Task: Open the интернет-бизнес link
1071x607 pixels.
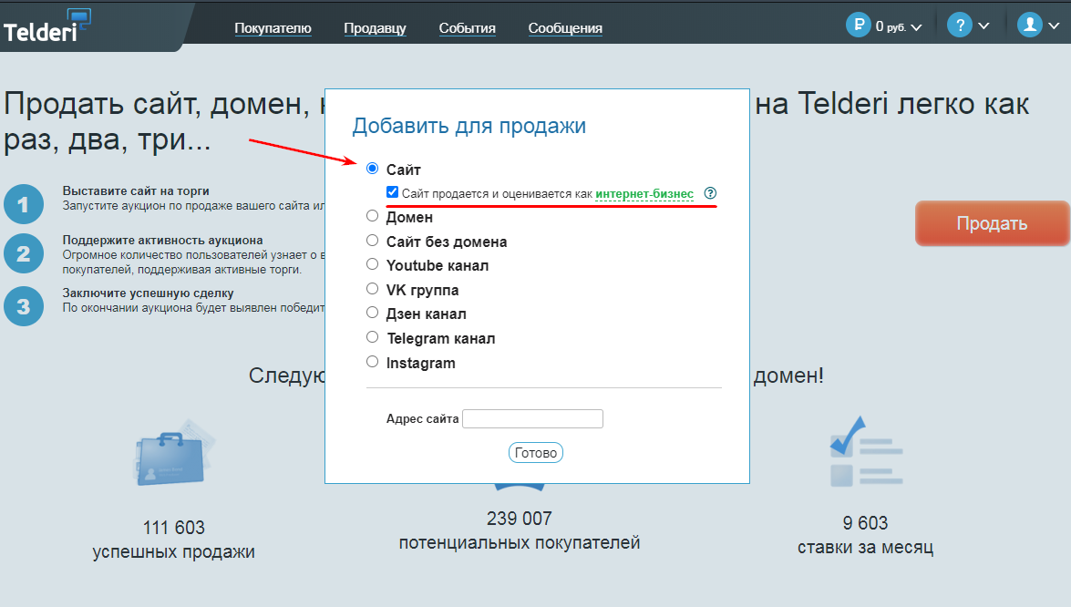Action: click(644, 194)
